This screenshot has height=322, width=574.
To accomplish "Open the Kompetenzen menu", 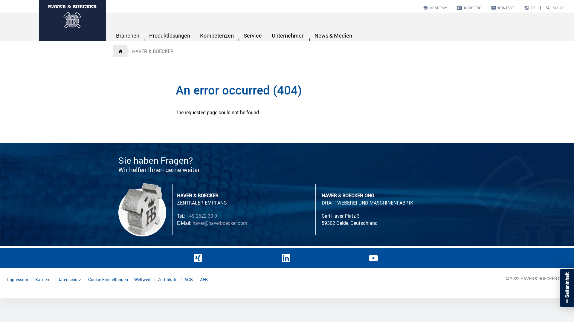I will [x=217, y=35].
